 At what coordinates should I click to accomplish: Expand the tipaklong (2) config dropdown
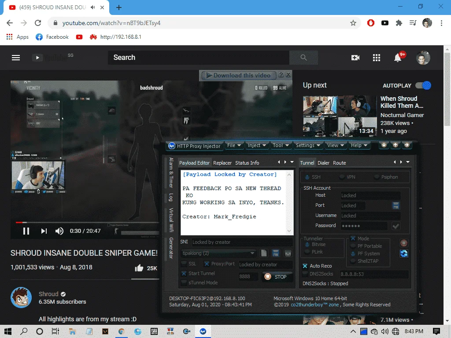pyautogui.click(x=252, y=253)
